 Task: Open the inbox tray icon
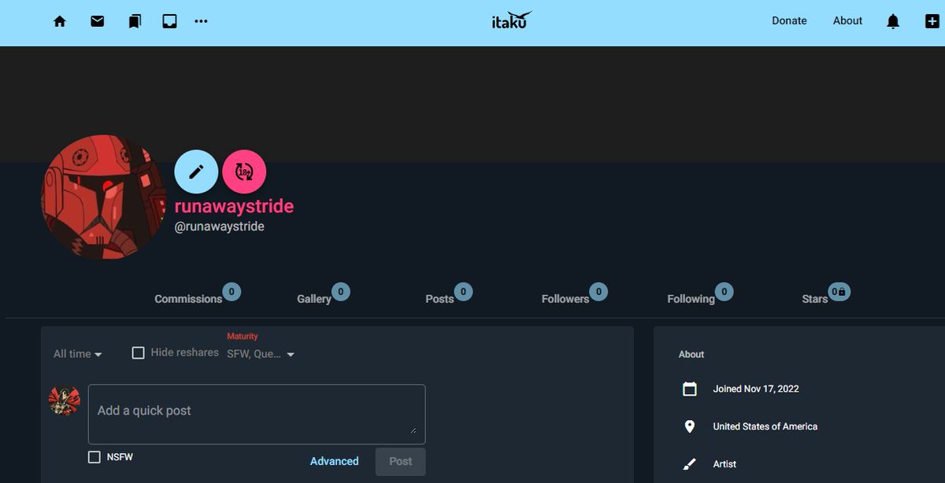click(169, 21)
